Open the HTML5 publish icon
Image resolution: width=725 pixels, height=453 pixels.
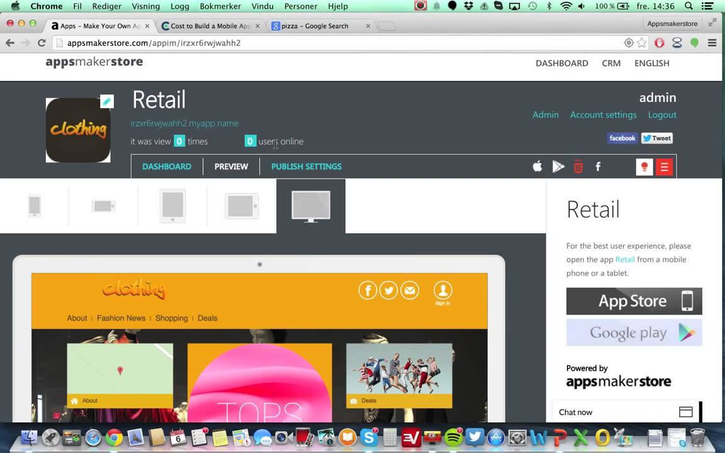578,166
